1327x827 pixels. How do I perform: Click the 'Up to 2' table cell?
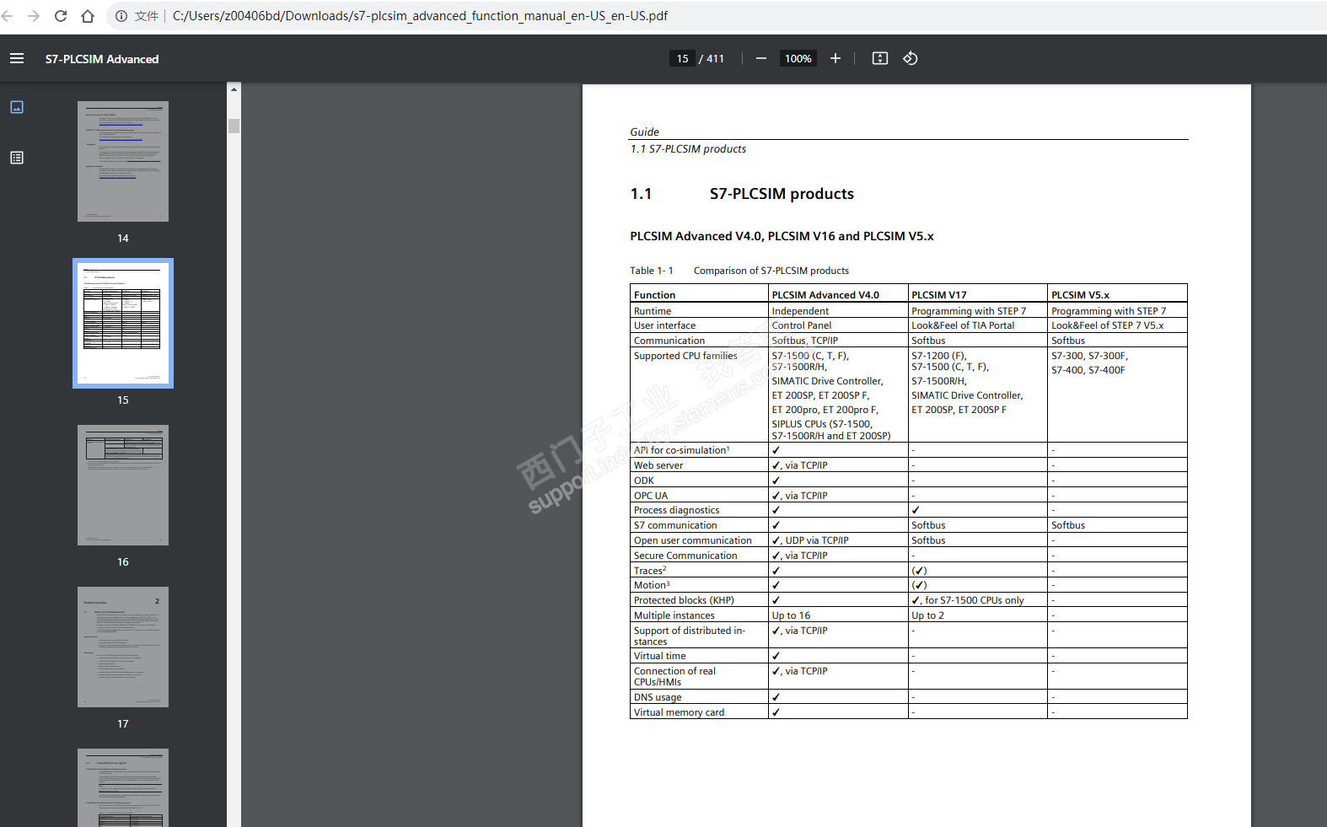(x=927, y=615)
